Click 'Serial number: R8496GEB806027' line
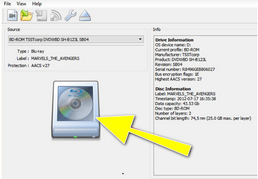Screen dimensions: 258x179 pos(185,69)
